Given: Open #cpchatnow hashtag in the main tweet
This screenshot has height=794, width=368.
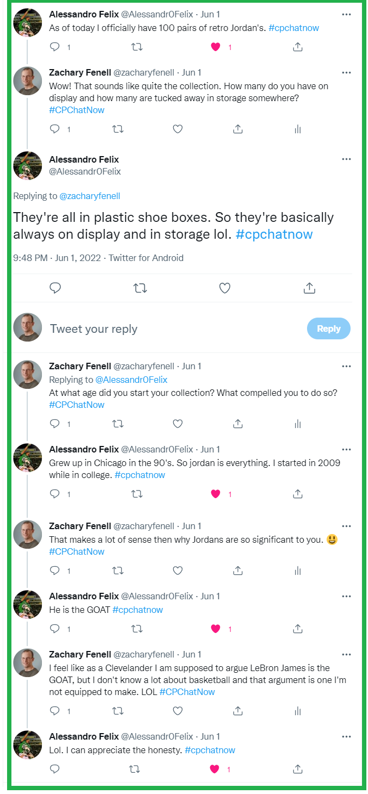Looking at the screenshot, I should tap(274, 234).
